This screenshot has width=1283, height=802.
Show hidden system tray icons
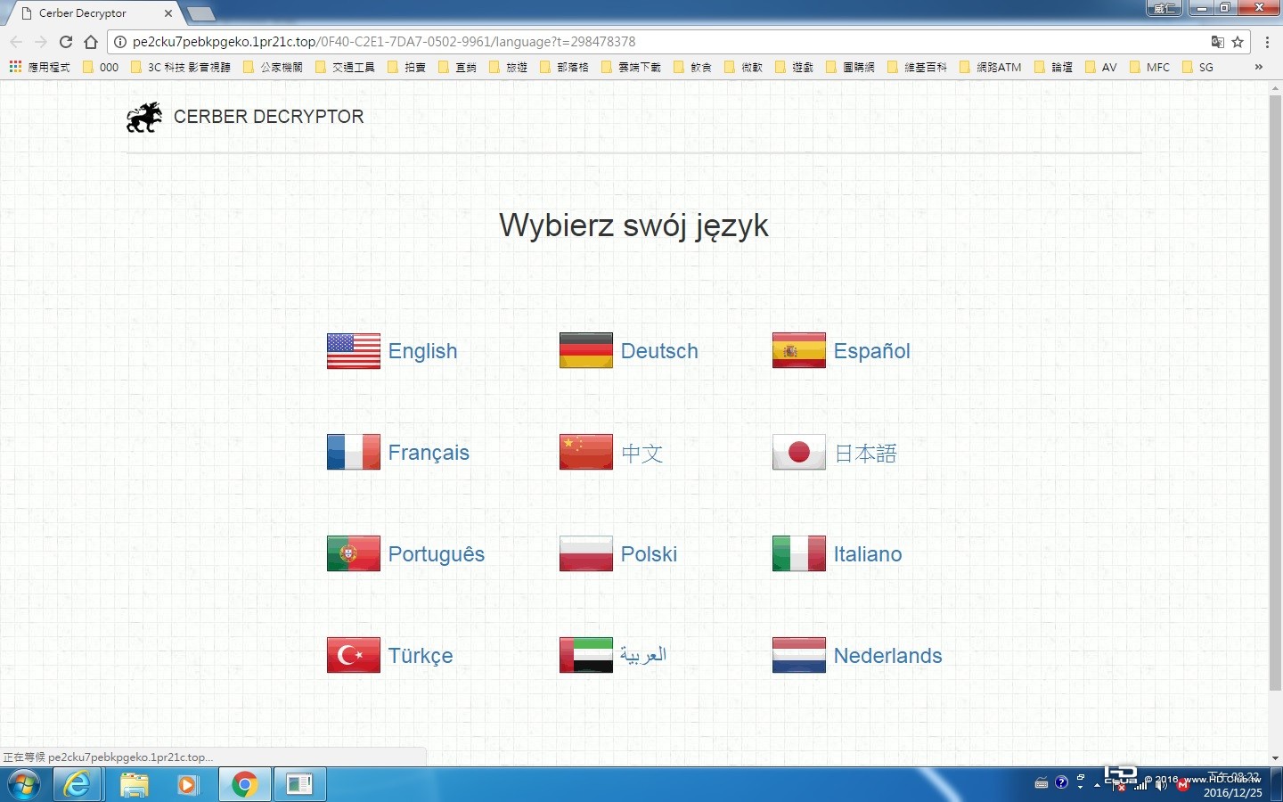[x=1097, y=785]
